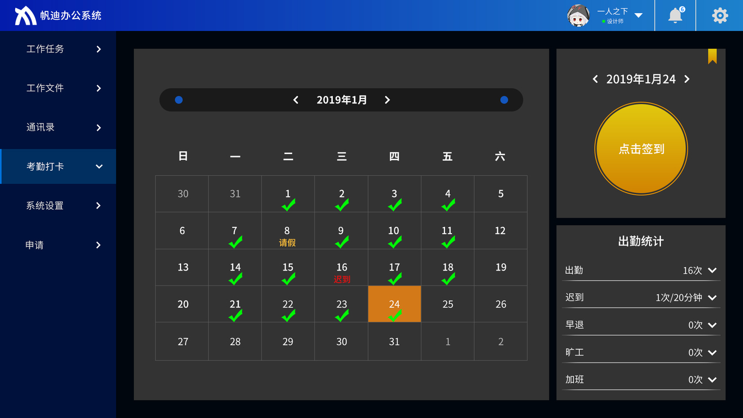Click the 日 weekday header
The image size is (743, 418).
183,157
